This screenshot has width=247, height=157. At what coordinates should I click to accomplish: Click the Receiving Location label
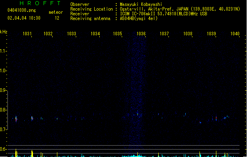point(91,9)
